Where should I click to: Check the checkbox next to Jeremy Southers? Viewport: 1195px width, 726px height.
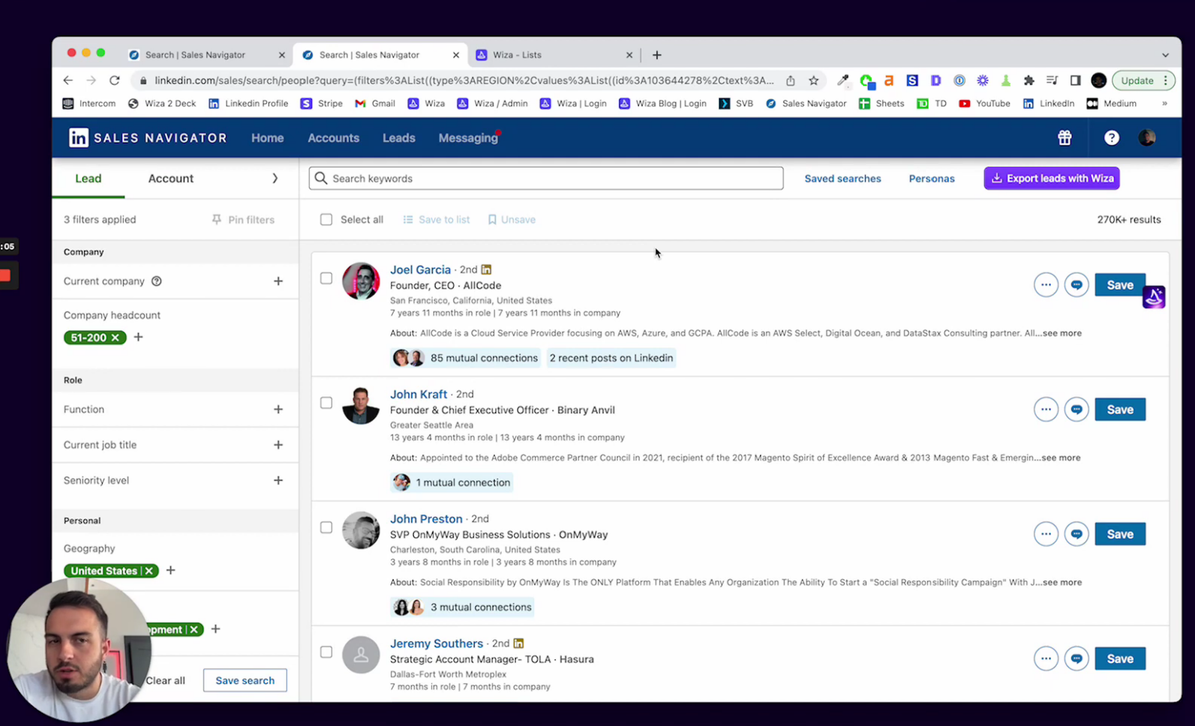[326, 652]
